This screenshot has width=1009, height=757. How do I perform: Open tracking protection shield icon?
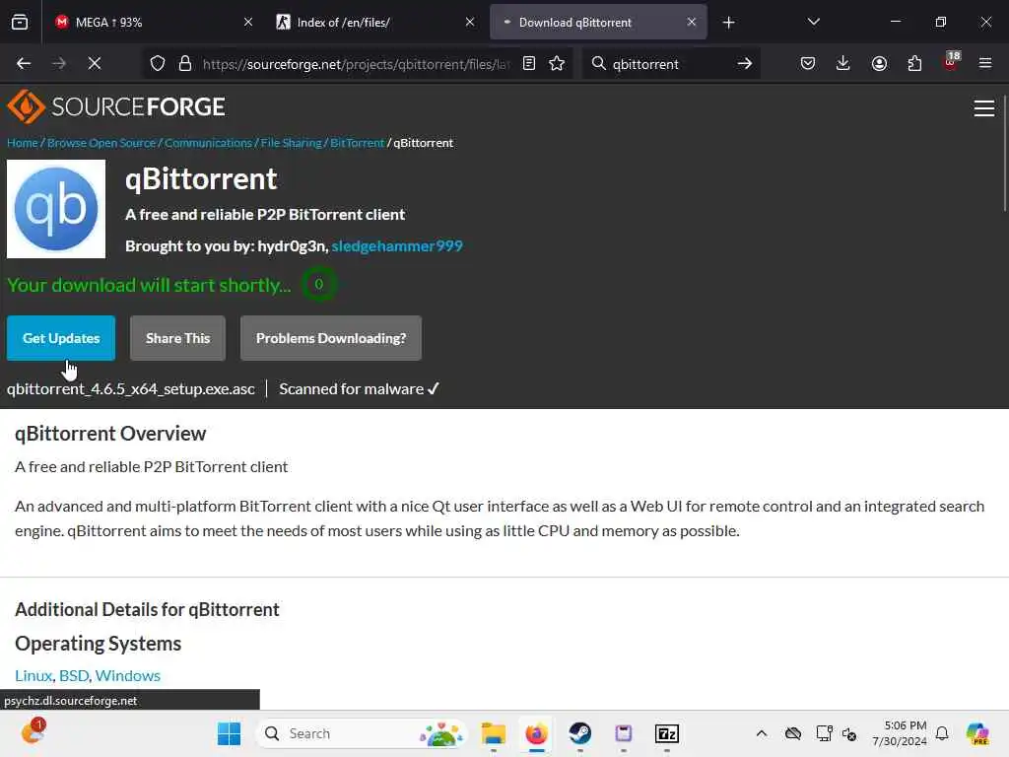click(157, 64)
